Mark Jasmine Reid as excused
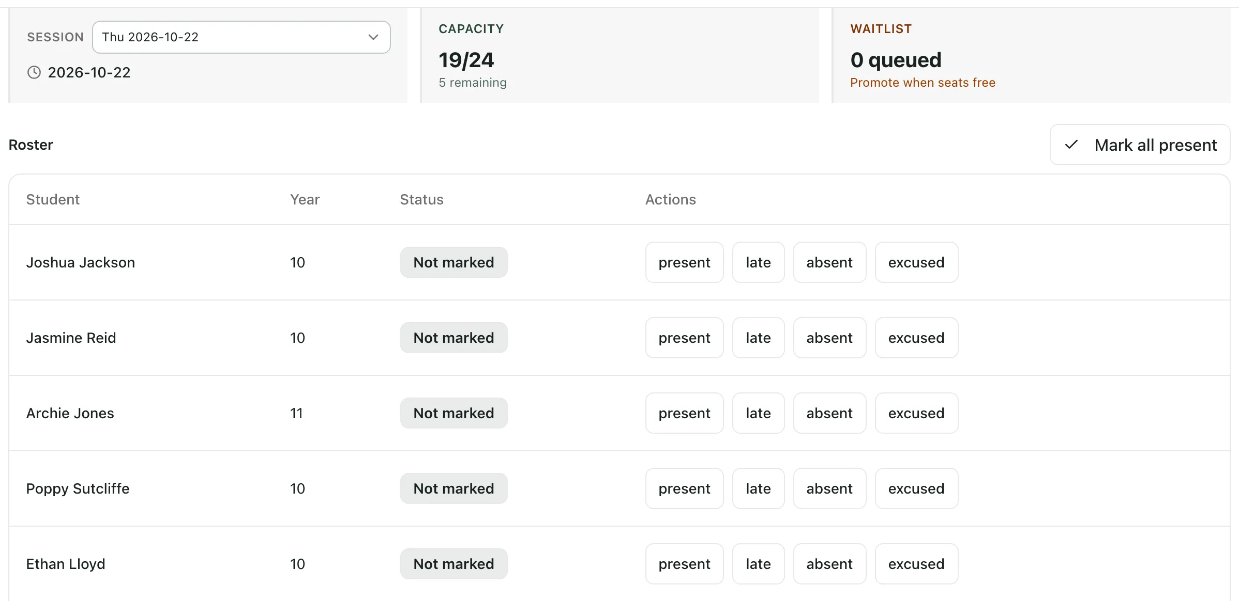The height and width of the screenshot is (601, 1239). click(x=916, y=338)
